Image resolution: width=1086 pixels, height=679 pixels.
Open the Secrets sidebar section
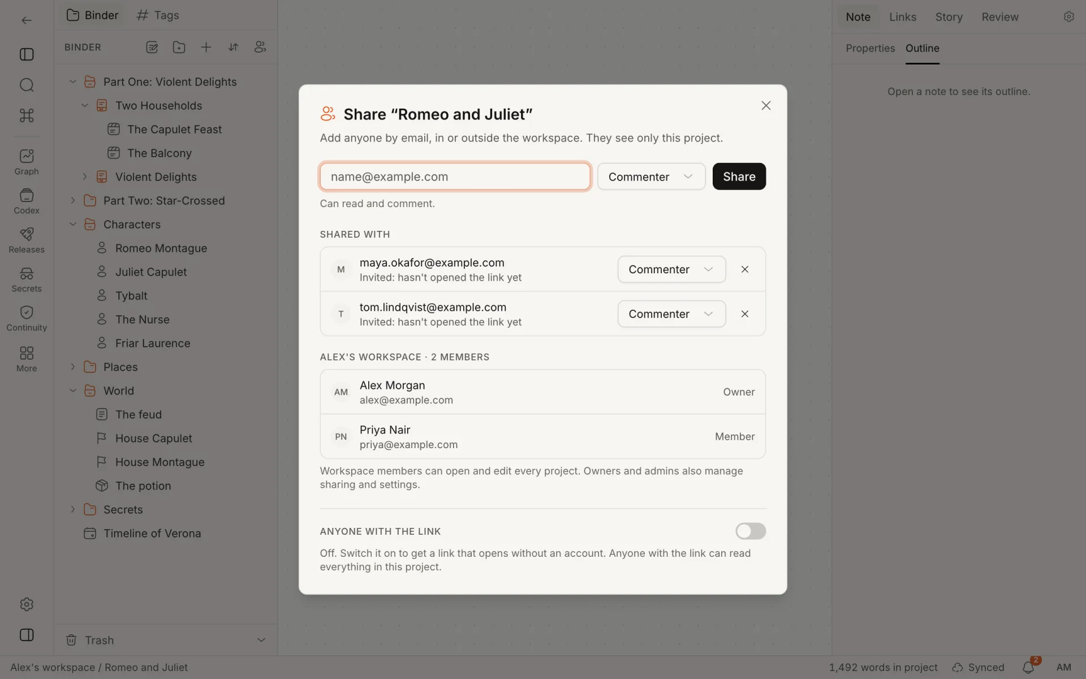pos(27,280)
